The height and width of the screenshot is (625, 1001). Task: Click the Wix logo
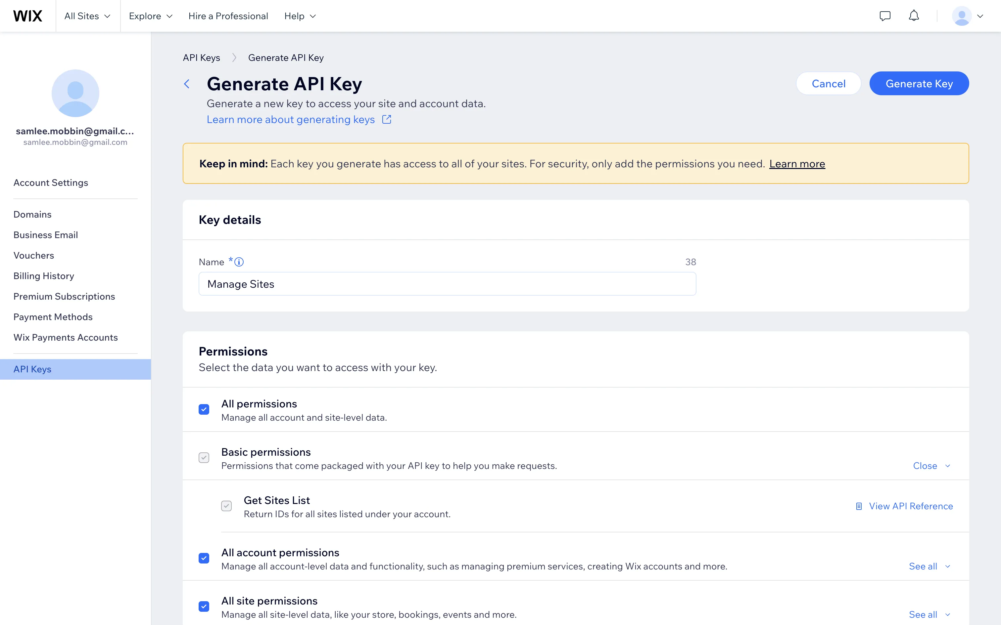click(x=27, y=16)
